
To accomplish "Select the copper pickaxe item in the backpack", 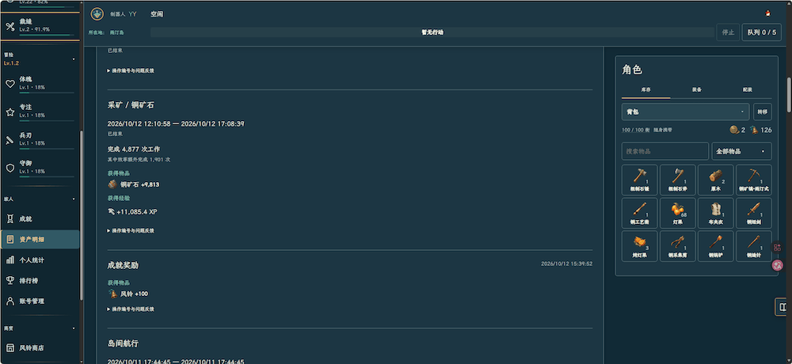I will tap(754, 180).
